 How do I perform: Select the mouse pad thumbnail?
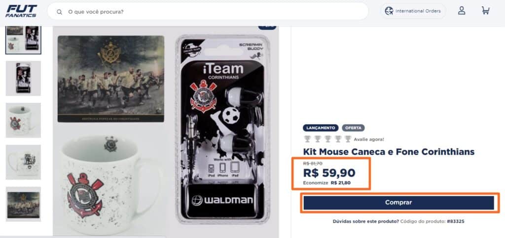coord(23,204)
